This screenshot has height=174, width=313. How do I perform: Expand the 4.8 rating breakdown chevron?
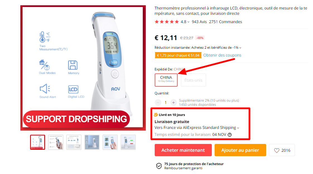(188, 22)
